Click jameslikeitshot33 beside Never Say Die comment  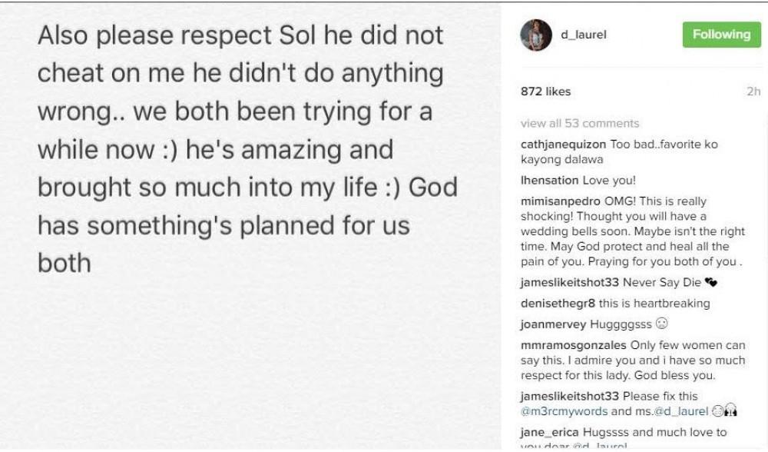tap(570, 282)
